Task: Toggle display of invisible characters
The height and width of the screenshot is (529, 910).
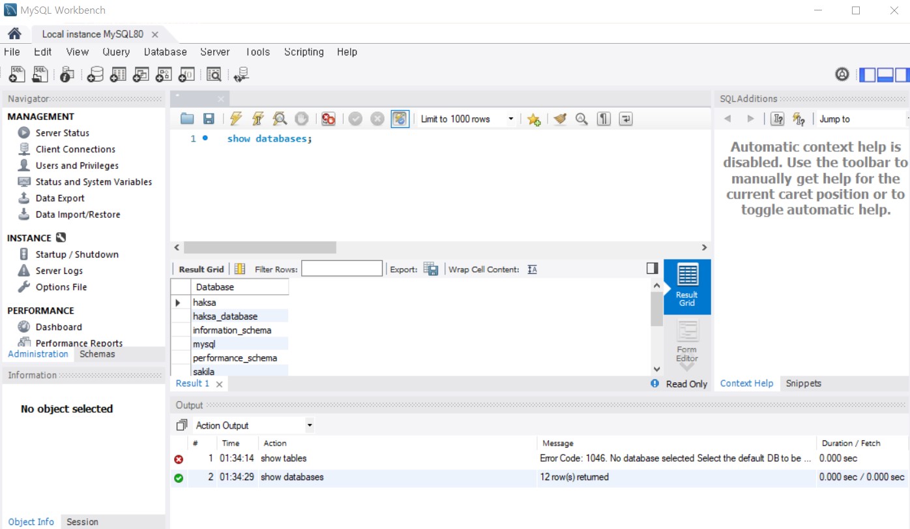Action: click(604, 119)
